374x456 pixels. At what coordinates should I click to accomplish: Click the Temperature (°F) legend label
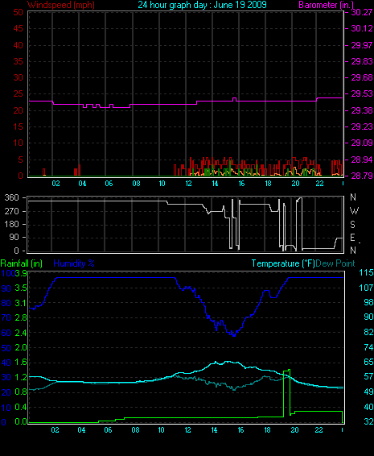click(x=283, y=263)
